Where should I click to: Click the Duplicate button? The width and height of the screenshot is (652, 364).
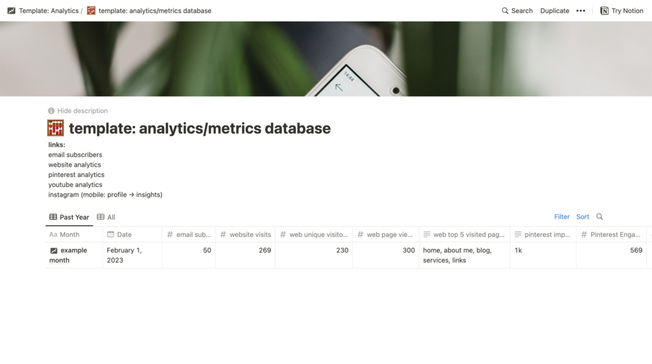(x=555, y=11)
